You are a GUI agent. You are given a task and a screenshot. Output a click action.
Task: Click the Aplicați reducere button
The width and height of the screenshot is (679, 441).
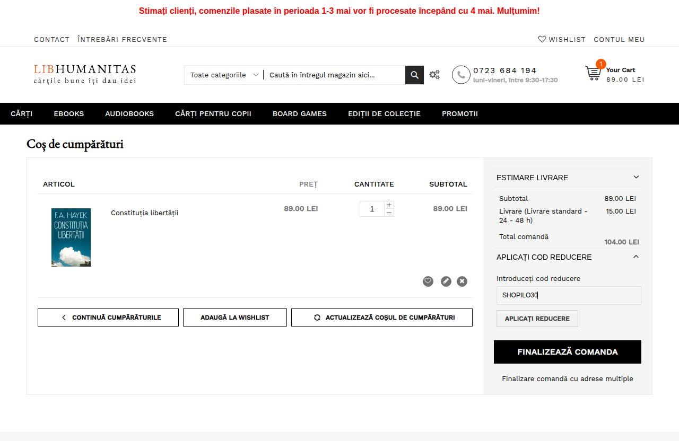tap(537, 319)
